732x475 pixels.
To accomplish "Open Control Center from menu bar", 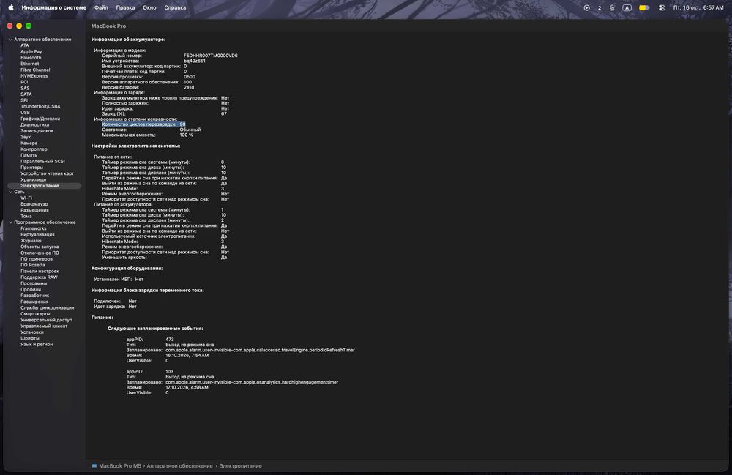I will [x=662, y=7].
